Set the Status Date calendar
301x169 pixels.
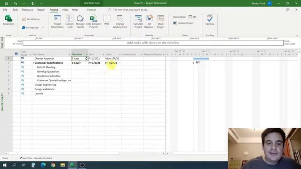point(190,17)
